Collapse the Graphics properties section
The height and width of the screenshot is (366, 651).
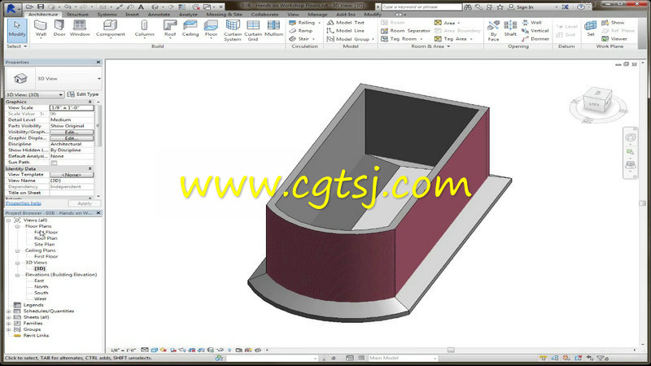tap(90, 102)
